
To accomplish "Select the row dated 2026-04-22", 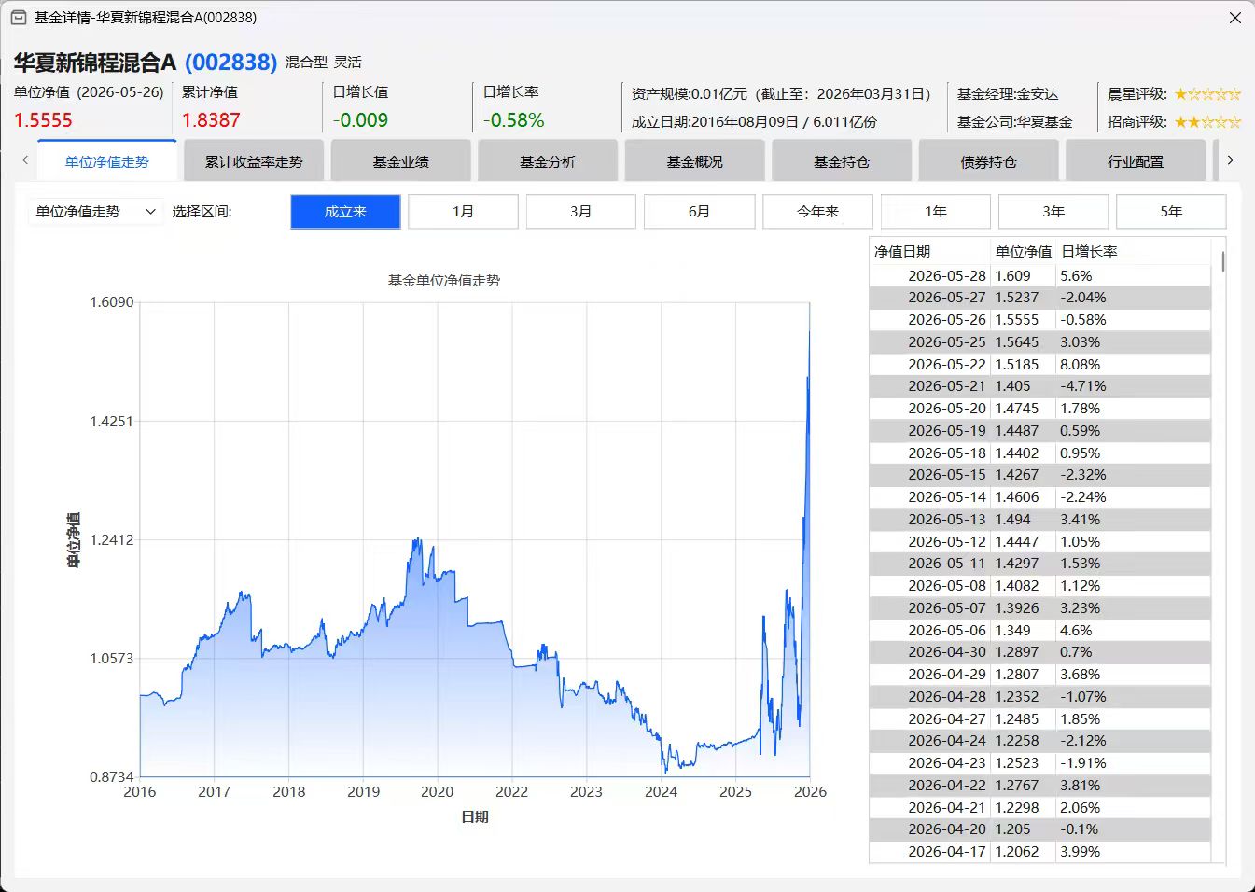I will (1040, 786).
